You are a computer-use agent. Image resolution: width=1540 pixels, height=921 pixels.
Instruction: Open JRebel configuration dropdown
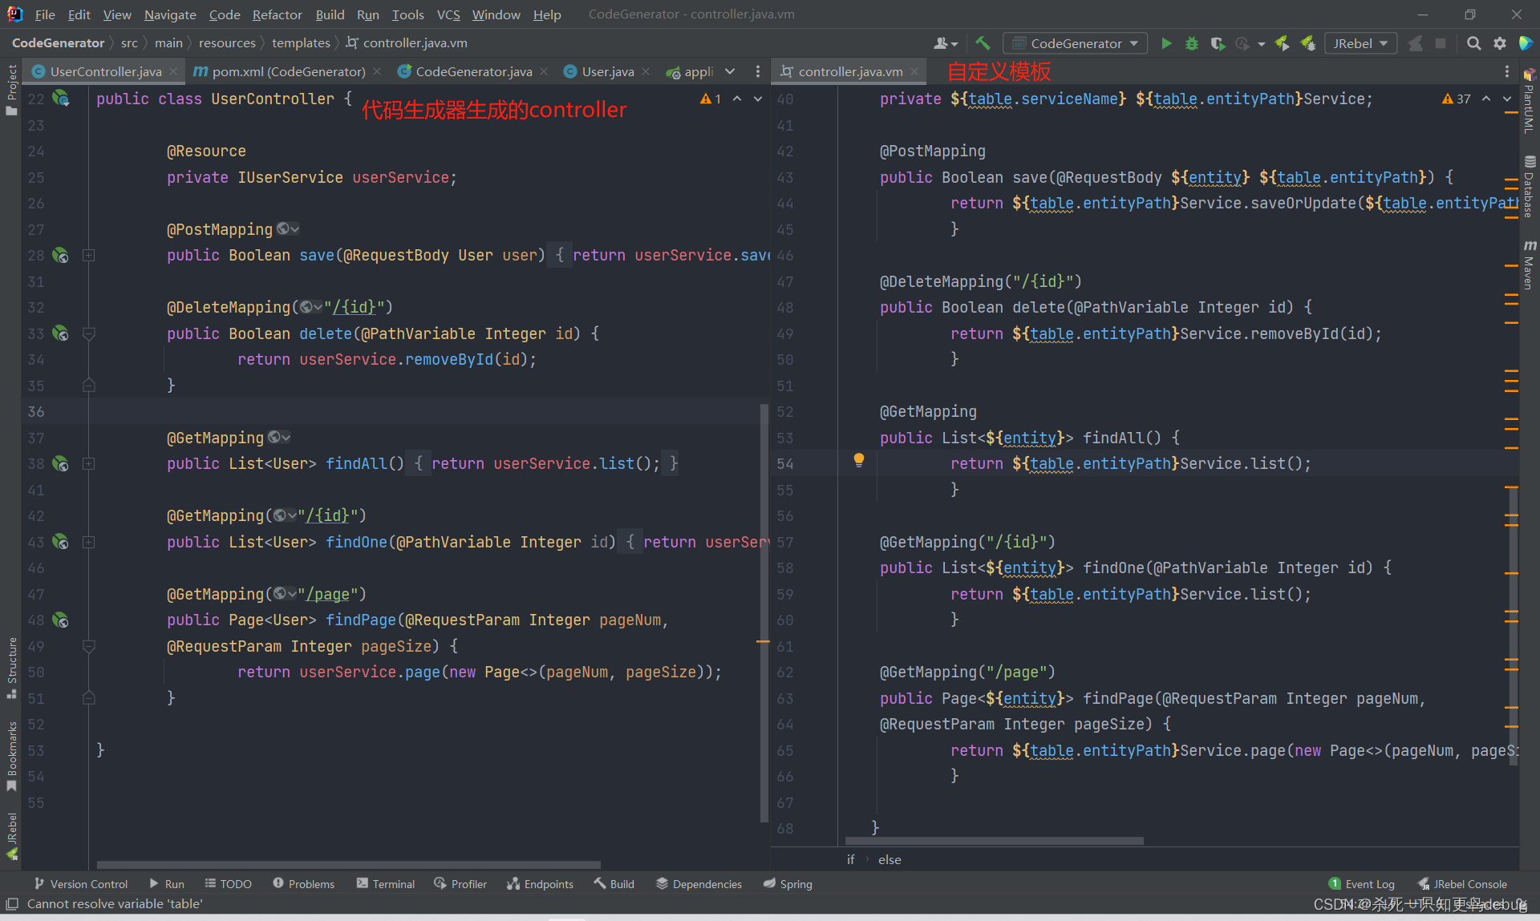pos(1360,43)
